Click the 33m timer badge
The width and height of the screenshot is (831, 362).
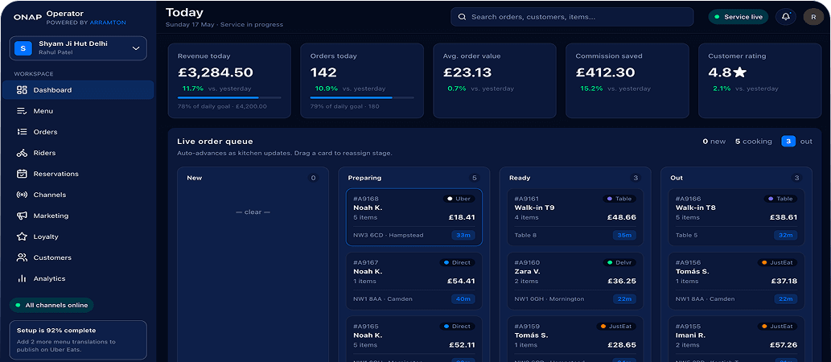coord(463,236)
